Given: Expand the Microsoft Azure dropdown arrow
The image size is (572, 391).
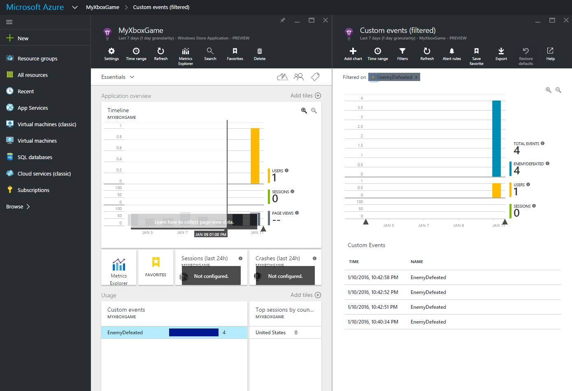Looking at the screenshot, I should pos(75,7).
